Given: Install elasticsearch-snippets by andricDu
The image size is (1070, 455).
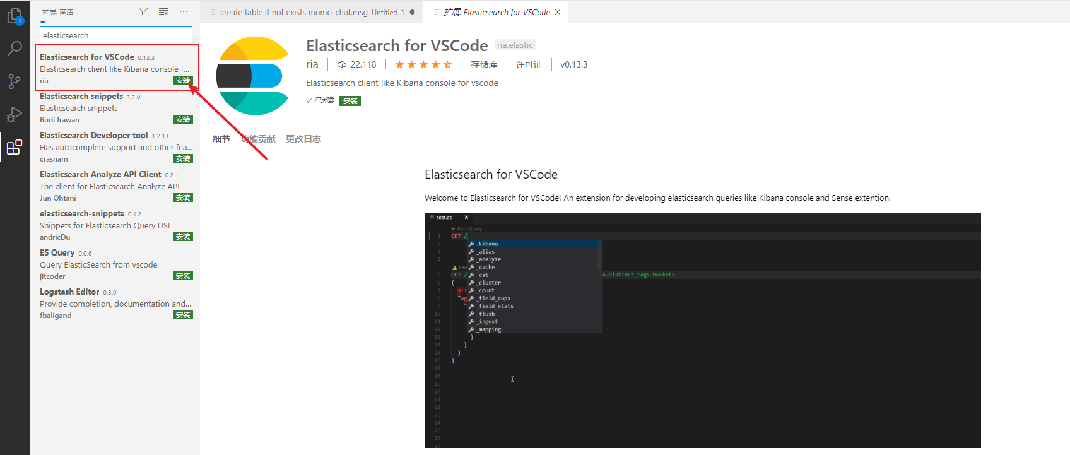Looking at the screenshot, I should (x=183, y=237).
